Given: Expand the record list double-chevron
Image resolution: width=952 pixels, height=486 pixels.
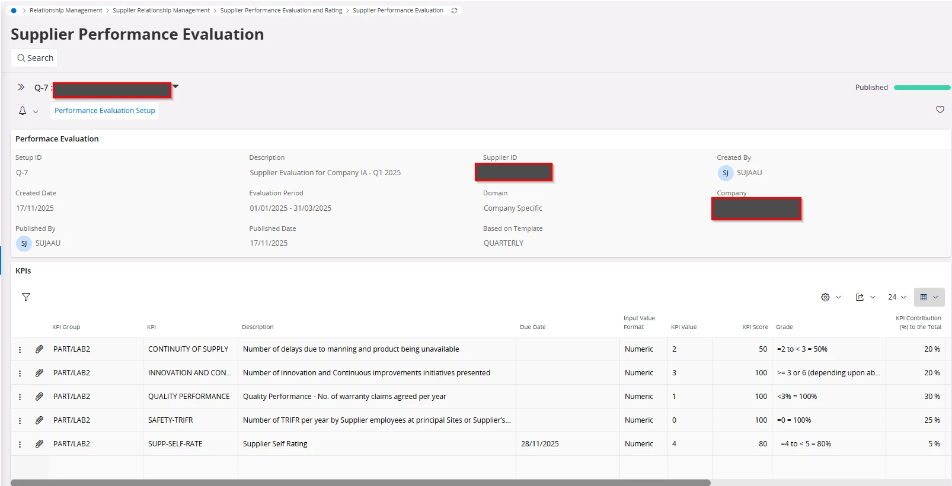Looking at the screenshot, I should [21, 87].
